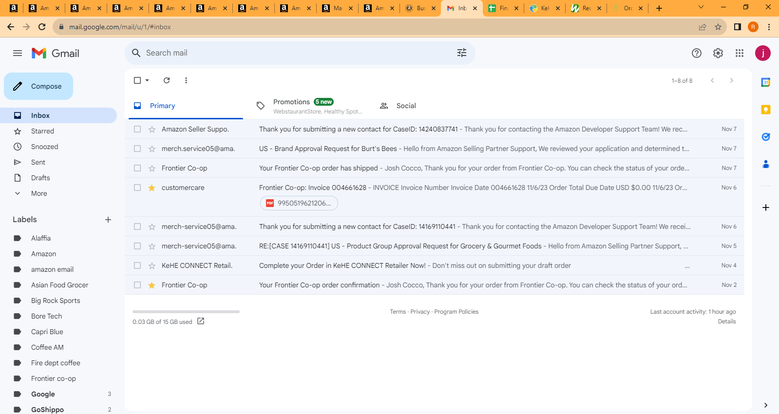
Task: Compose a new email
Action: coord(38,86)
